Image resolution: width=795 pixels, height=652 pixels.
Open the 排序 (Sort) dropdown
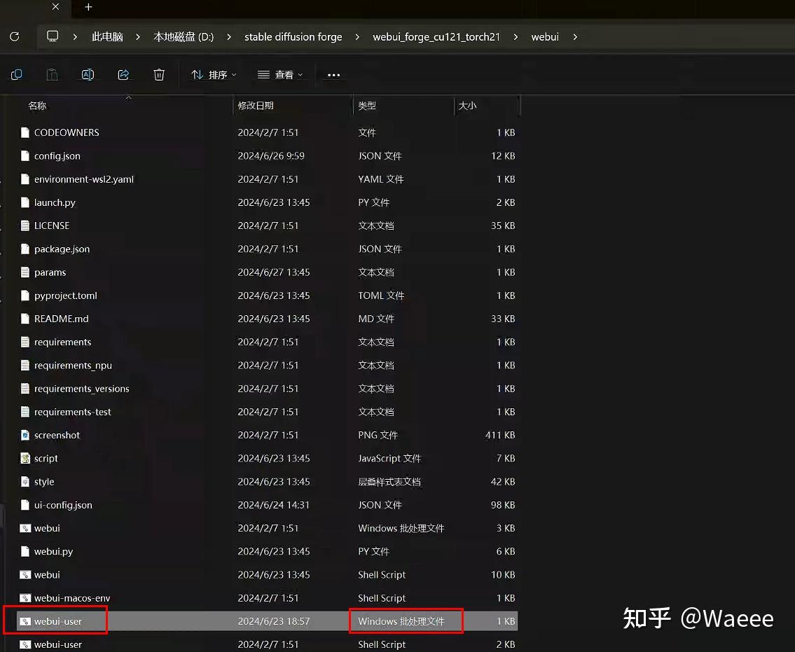pos(213,74)
